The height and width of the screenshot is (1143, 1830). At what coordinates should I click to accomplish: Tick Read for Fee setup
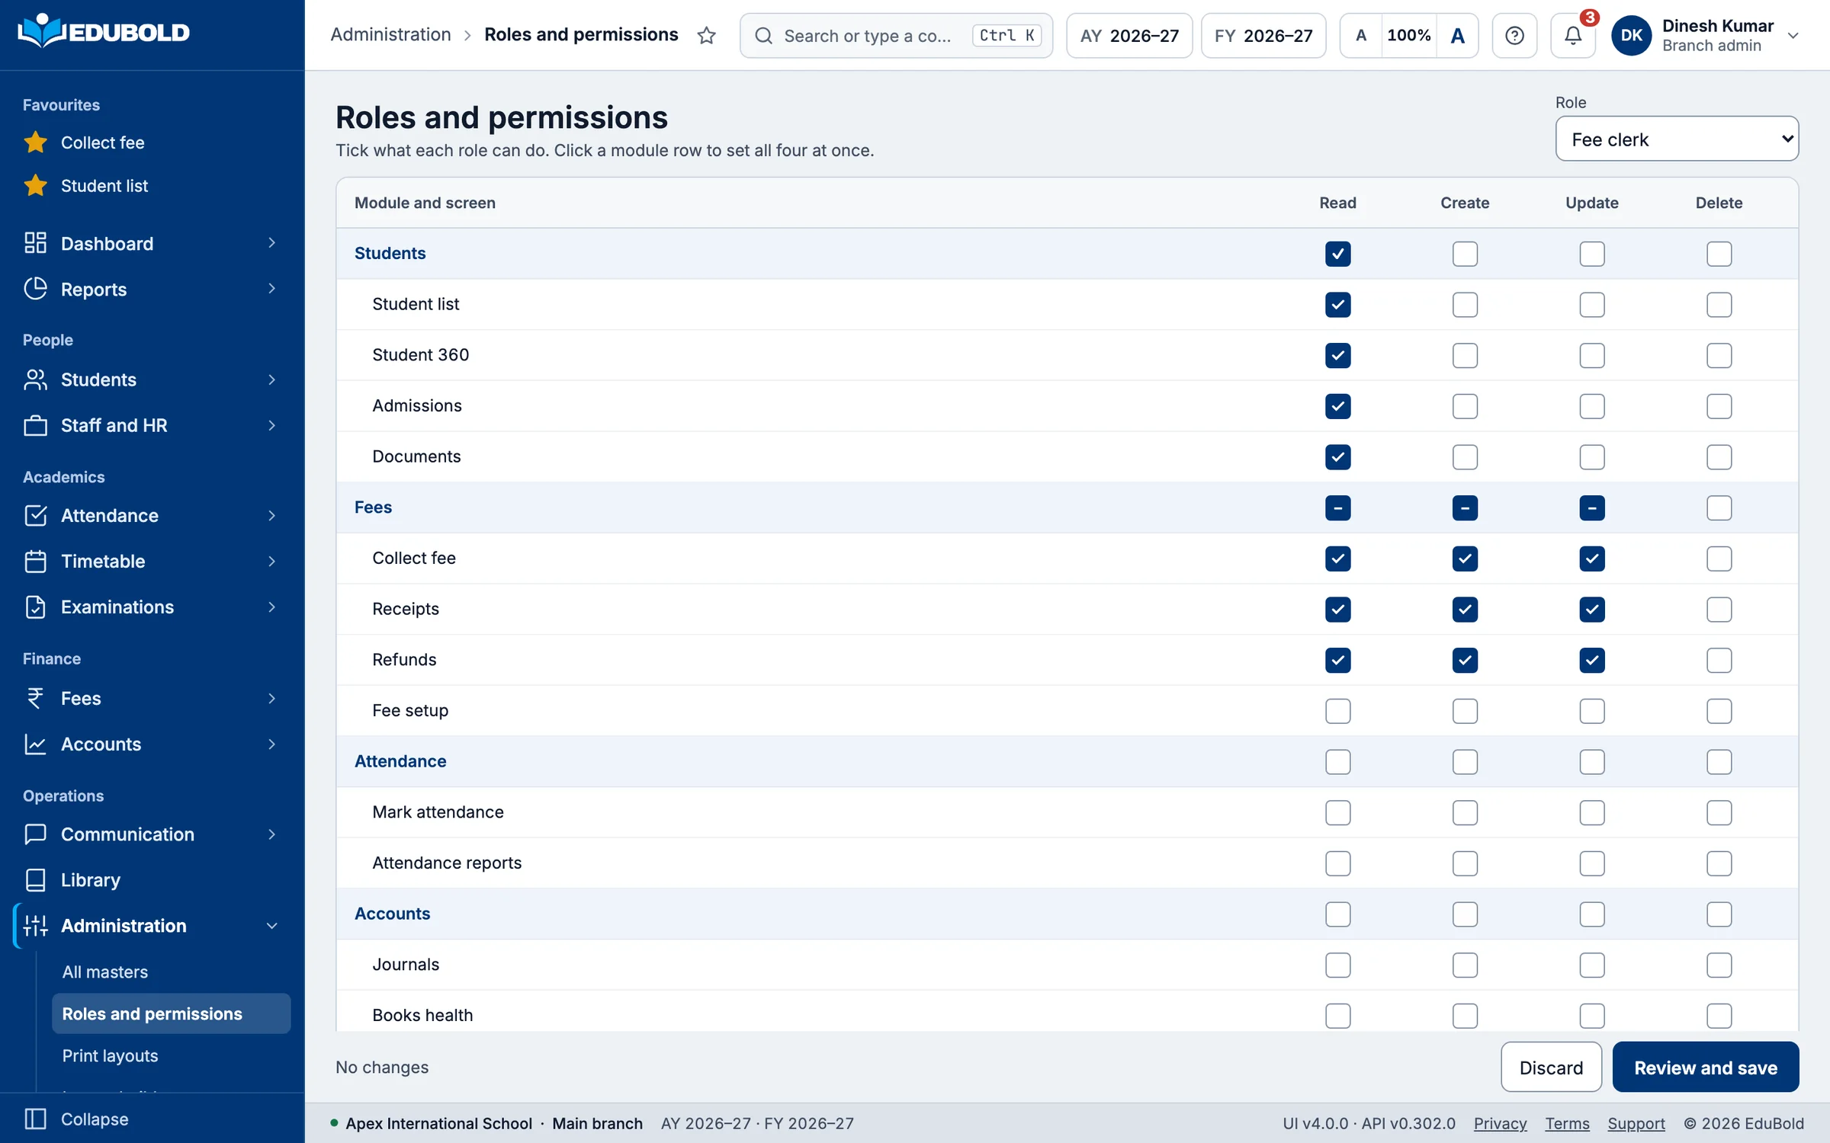[x=1337, y=711]
